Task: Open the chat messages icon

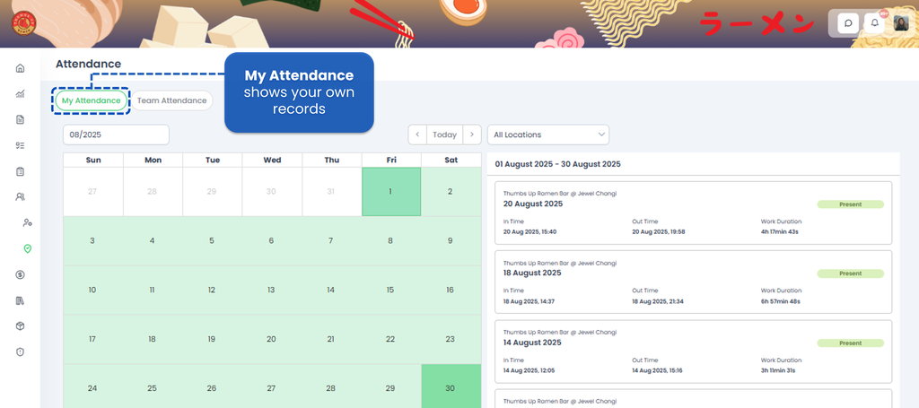Action: tap(848, 23)
